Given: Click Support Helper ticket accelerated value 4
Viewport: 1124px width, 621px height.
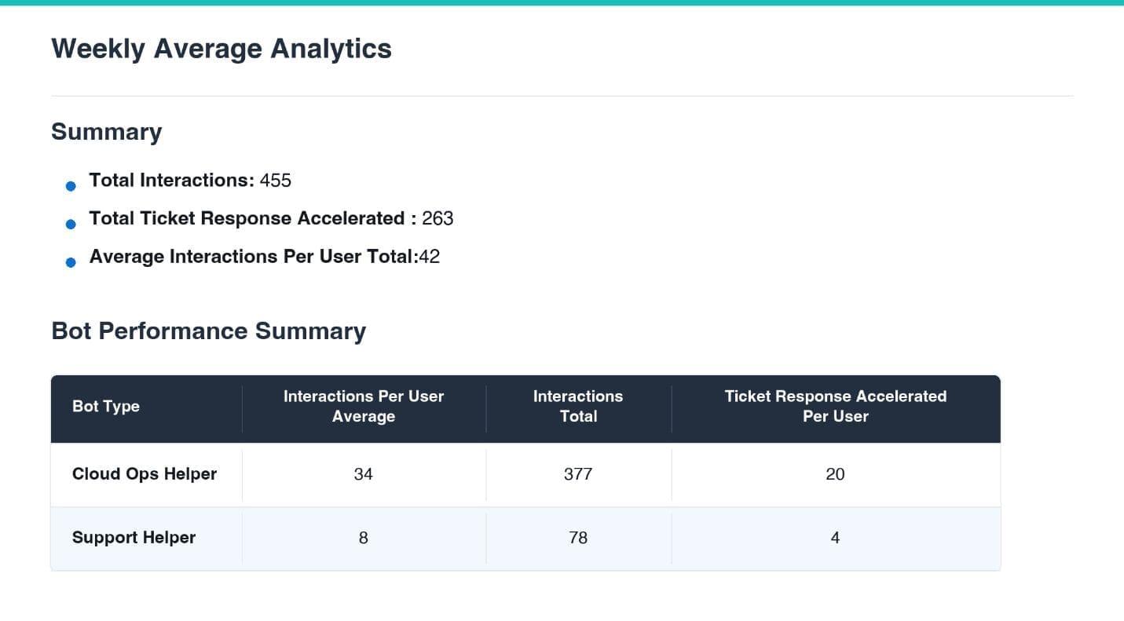Looking at the screenshot, I should [835, 538].
